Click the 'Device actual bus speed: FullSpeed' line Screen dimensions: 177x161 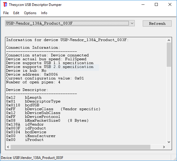[46, 59]
